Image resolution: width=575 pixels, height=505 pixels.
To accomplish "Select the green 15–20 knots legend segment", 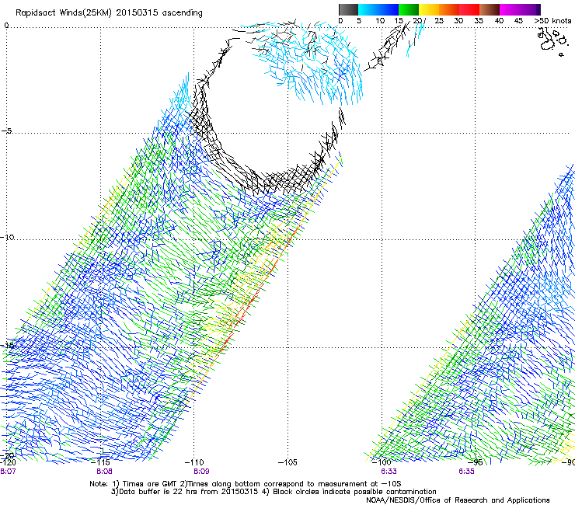I will pyautogui.click(x=409, y=9).
